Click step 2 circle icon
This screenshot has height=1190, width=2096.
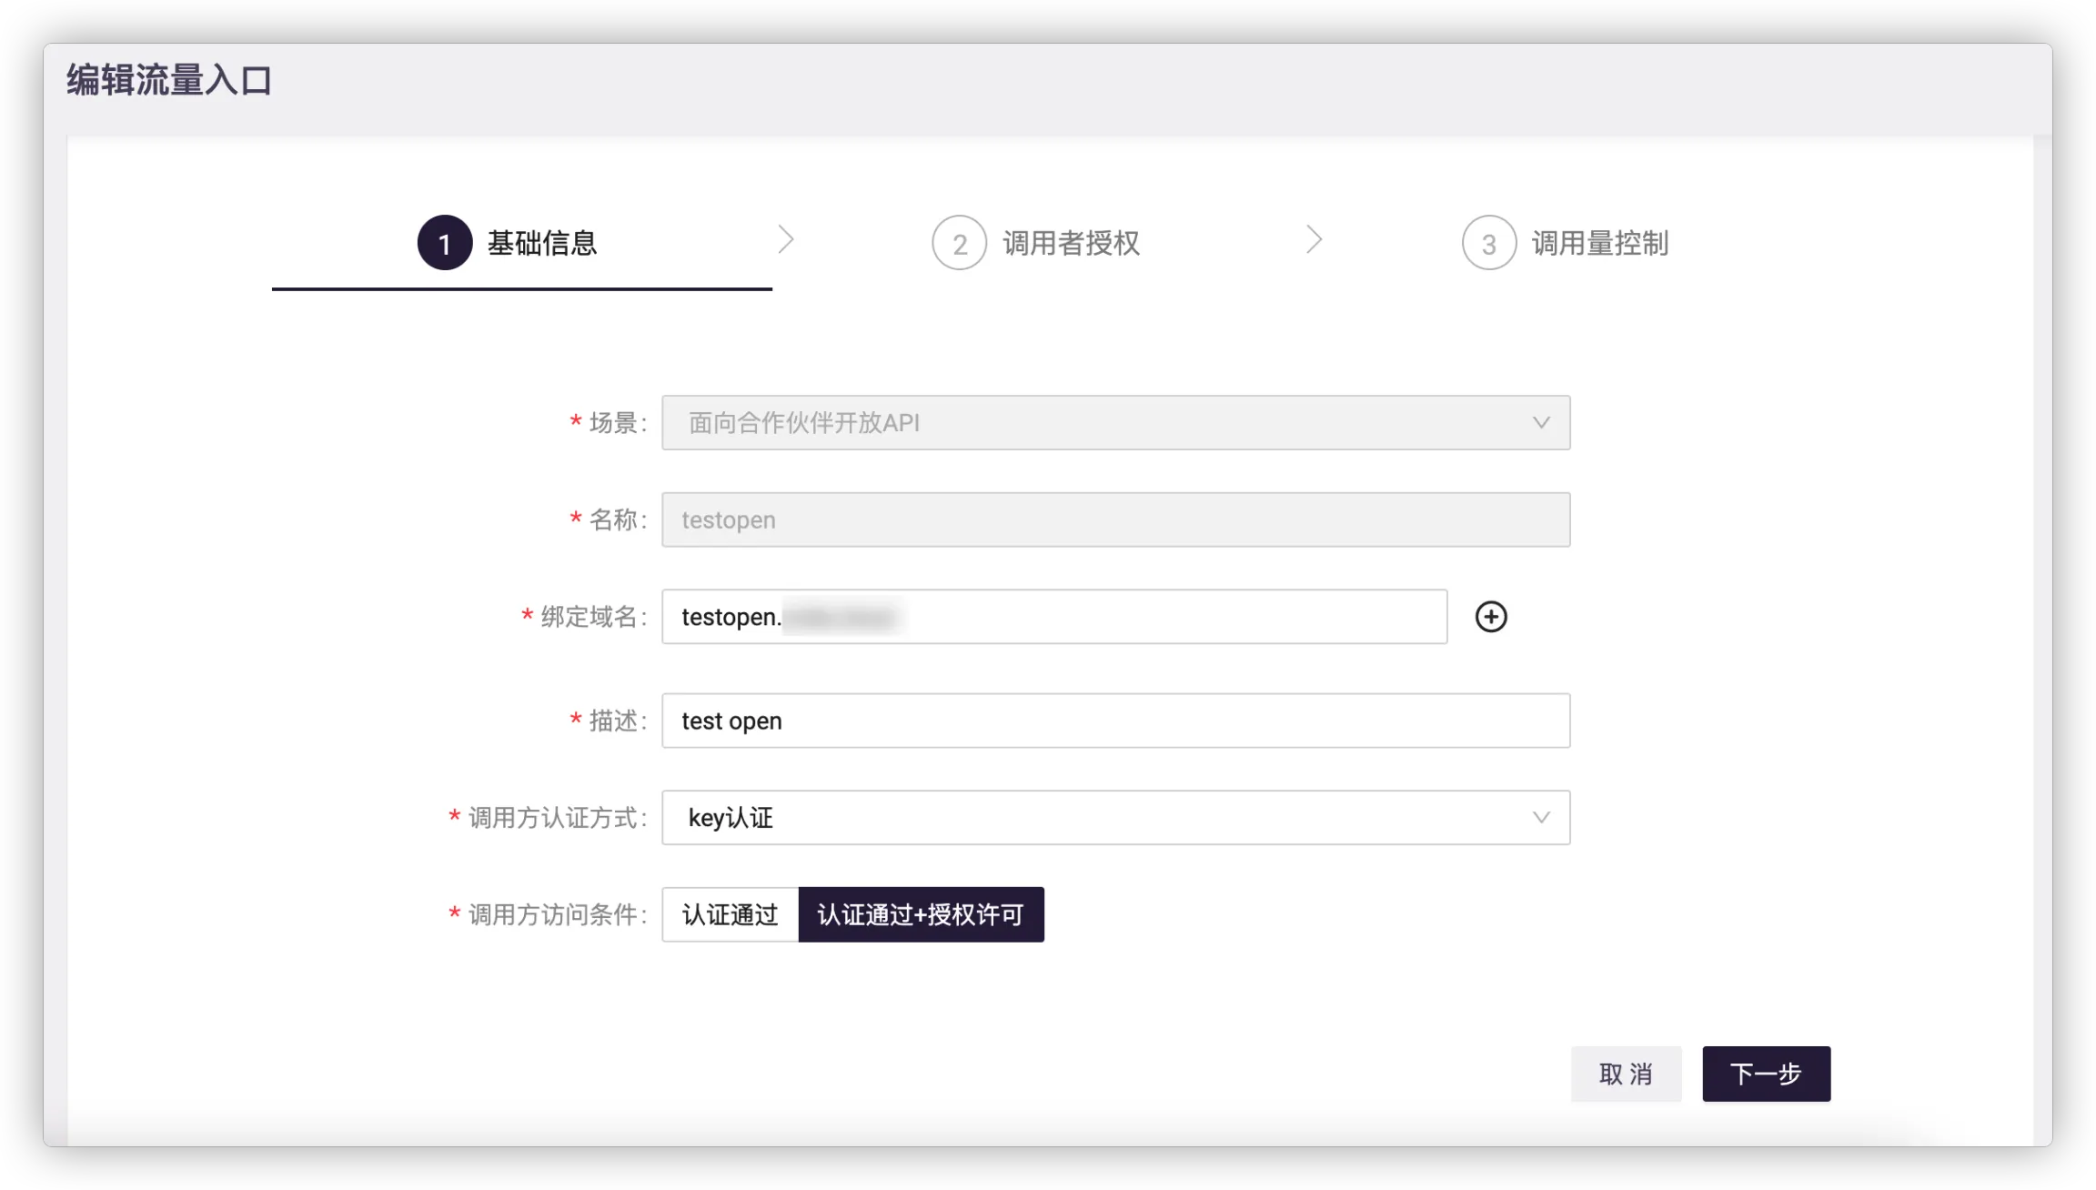[x=959, y=243]
